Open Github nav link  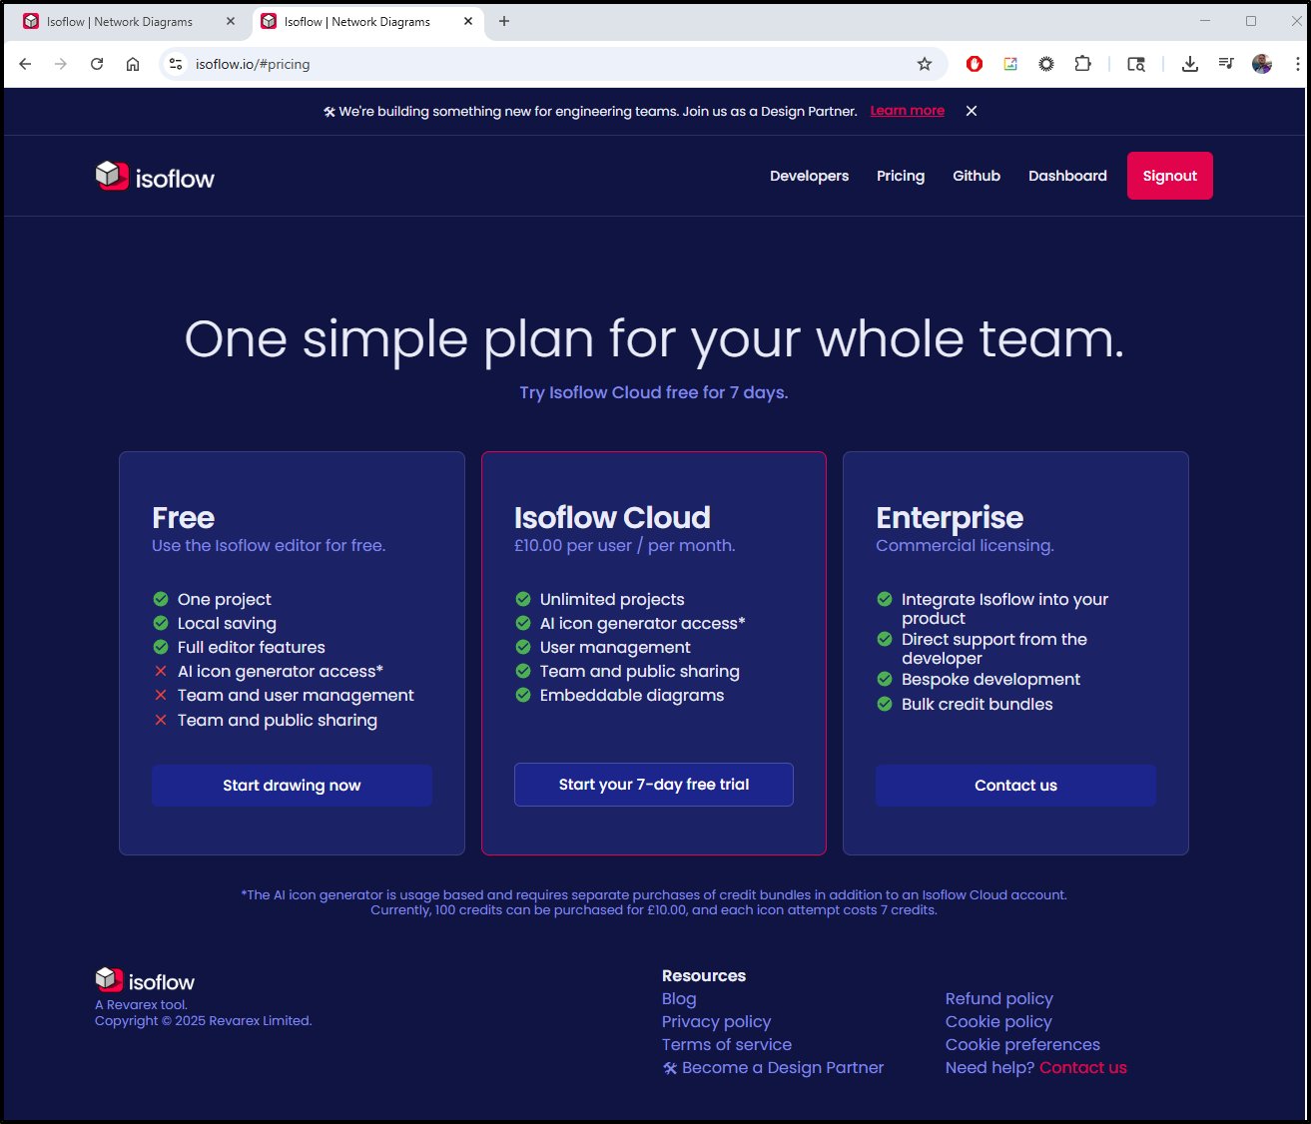click(x=977, y=176)
